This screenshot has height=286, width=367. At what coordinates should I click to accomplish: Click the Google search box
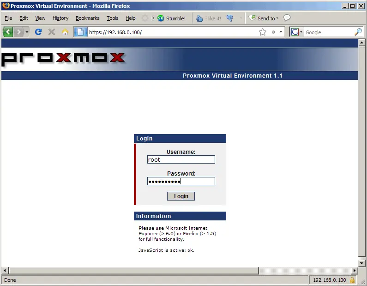point(329,32)
